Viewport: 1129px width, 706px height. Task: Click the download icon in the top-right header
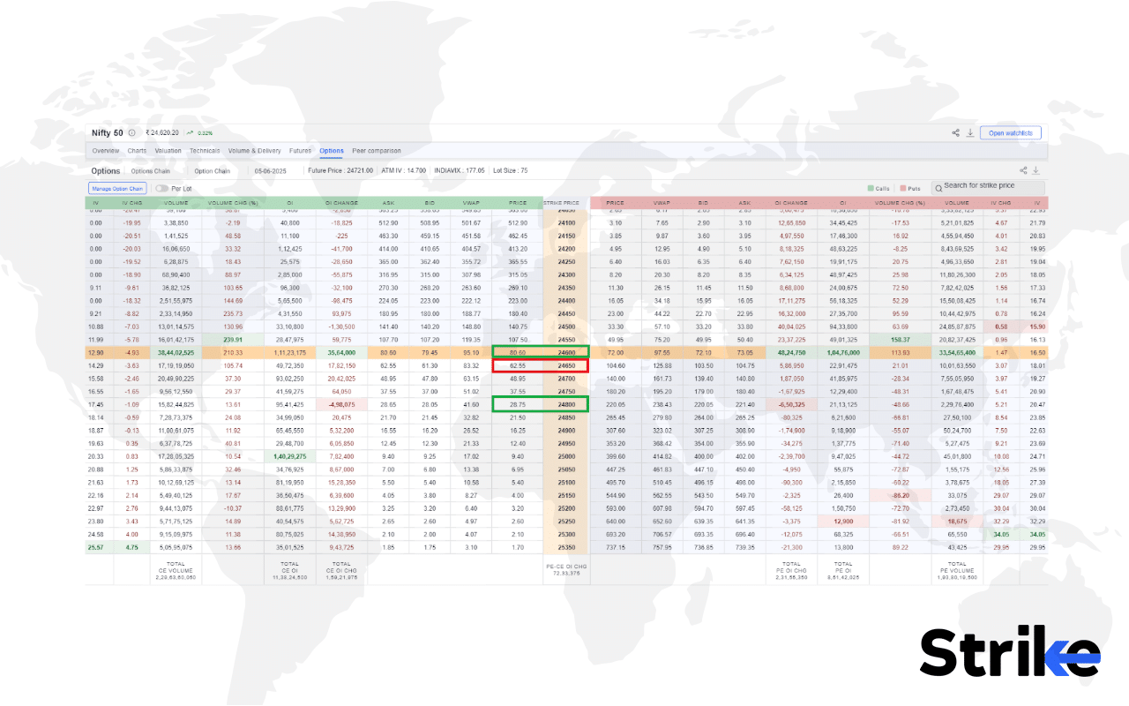[x=970, y=132]
